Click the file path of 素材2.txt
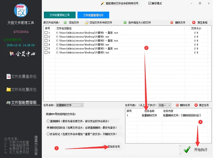Viewport: 213px width, 158px height. [x=83, y=44]
